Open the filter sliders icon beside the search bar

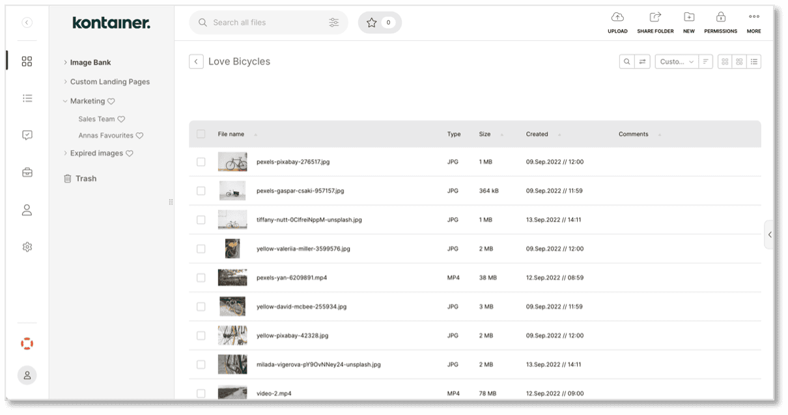click(x=334, y=22)
